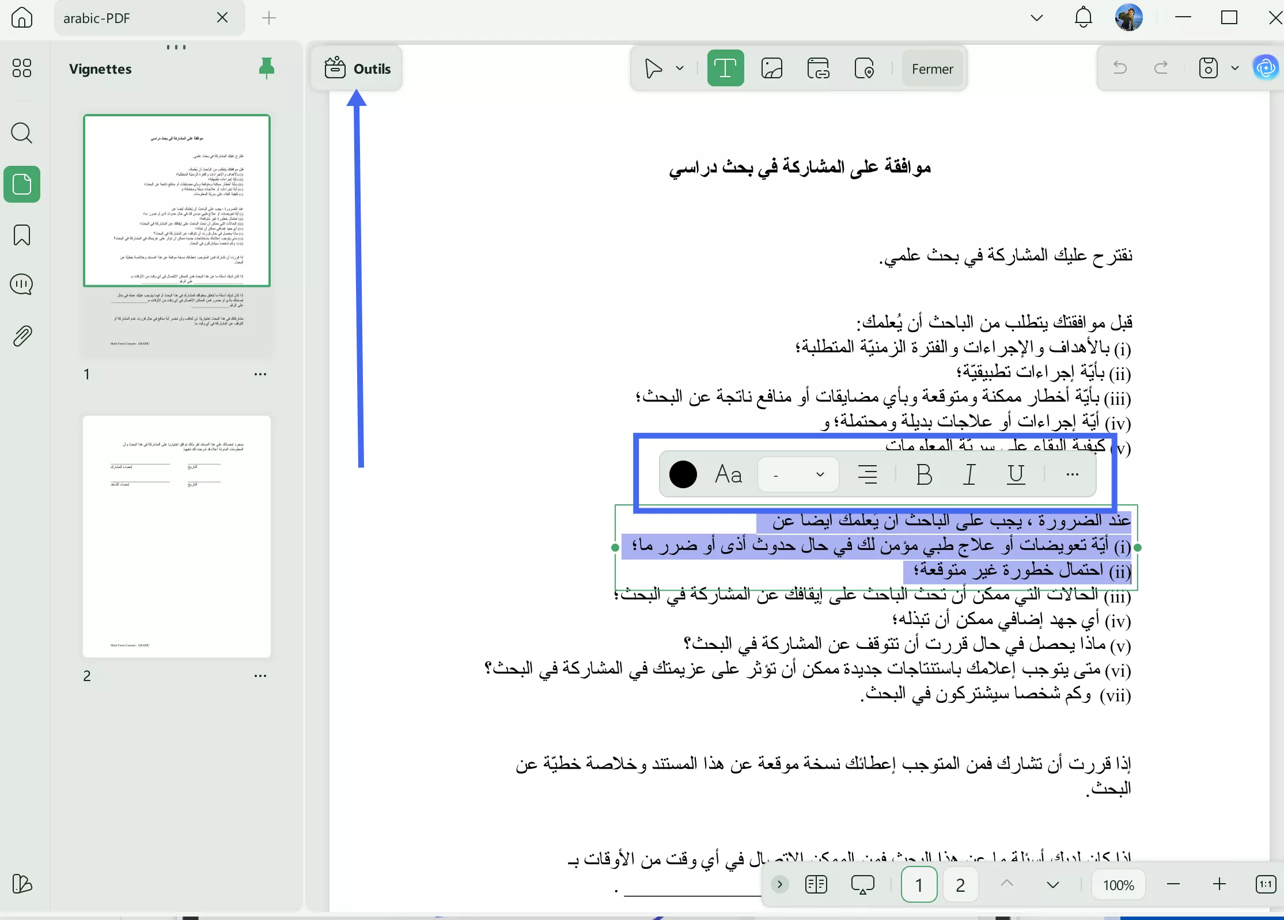Open the Link tool in the toolbar
The width and height of the screenshot is (1284, 920).
[x=819, y=68]
